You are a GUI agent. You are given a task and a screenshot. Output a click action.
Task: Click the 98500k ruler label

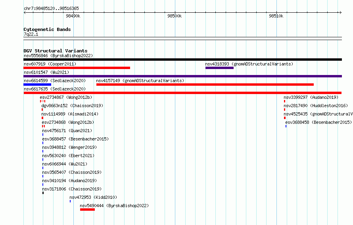click(175, 16)
